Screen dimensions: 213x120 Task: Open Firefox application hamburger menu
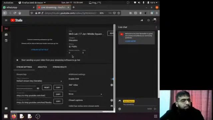[x=157, y=13]
